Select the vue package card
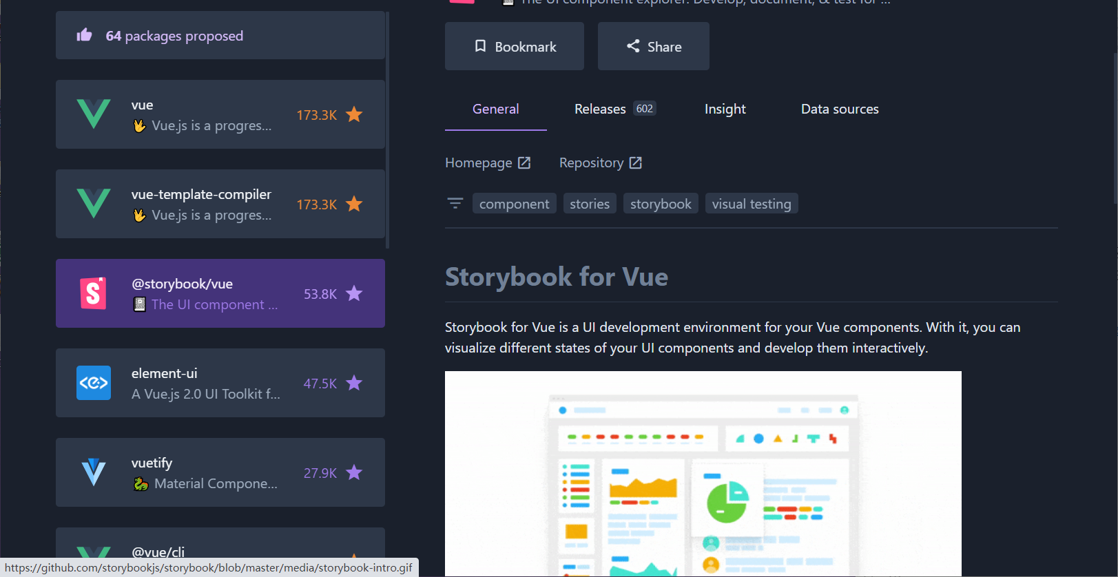Image resolution: width=1118 pixels, height=577 pixels. pos(220,114)
